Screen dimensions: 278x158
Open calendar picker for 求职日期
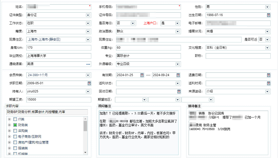tap(89, 83)
